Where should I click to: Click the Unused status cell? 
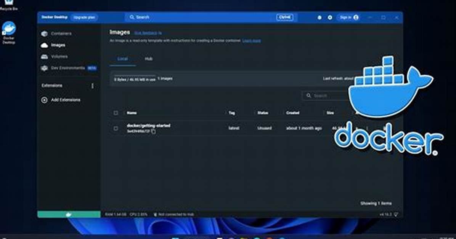click(264, 128)
